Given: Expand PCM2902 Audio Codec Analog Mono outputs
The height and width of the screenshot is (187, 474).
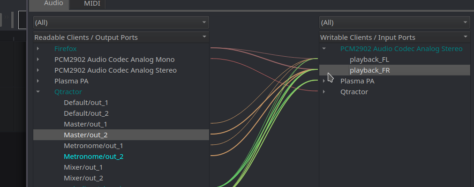Looking at the screenshot, I should [x=38, y=59].
